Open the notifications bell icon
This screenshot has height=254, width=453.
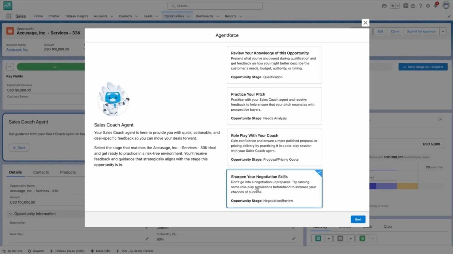point(436,6)
